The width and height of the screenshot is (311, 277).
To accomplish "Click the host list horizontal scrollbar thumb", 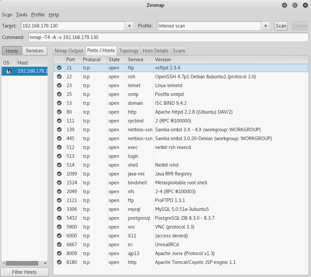I will click(x=22, y=263).
